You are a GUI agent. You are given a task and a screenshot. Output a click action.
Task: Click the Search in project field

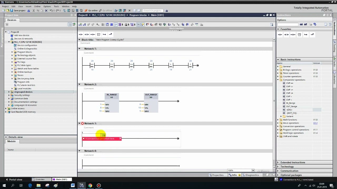[152, 10]
